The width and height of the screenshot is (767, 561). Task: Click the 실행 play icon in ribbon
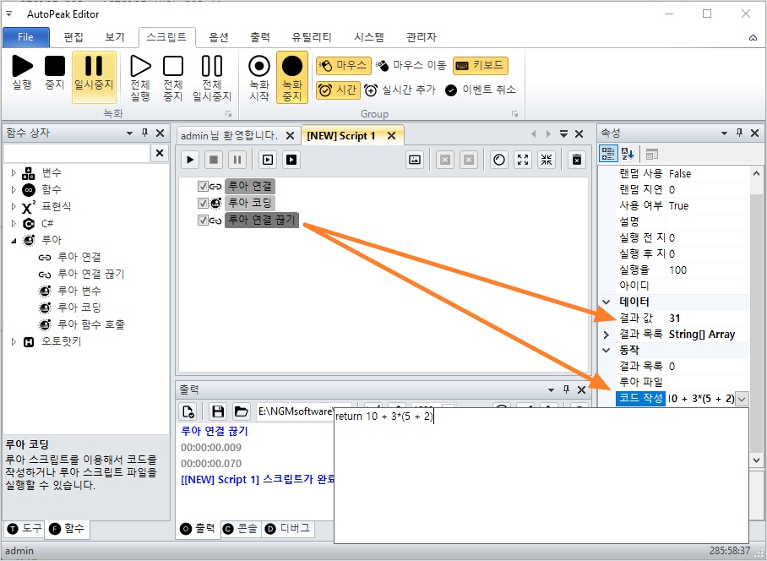click(x=22, y=72)
